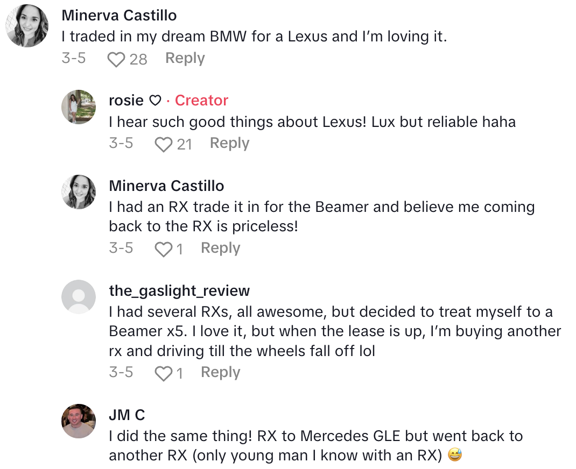Reply to rosie's Creator comment
Screen dimensions: 576x469
(x=229, y=143)
